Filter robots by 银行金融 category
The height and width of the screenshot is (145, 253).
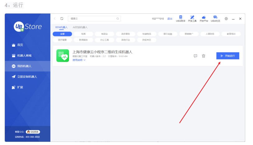[166, 34]
